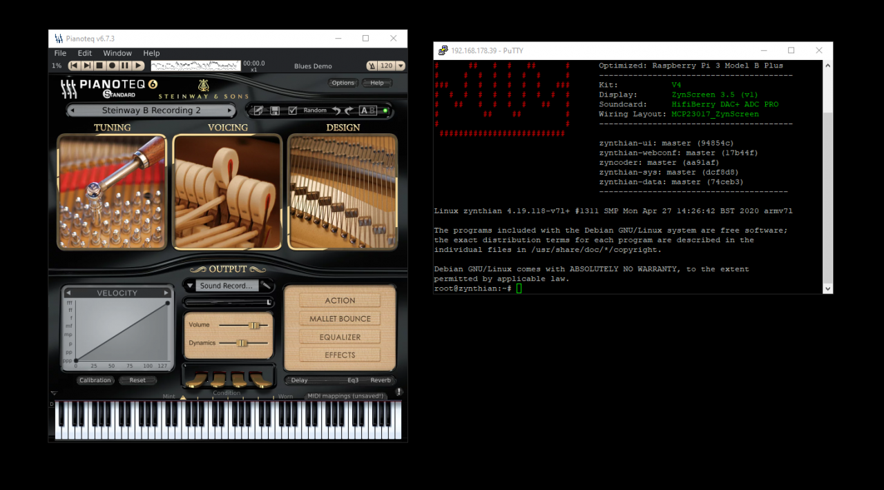Select next preset with right arrow

[x=231, y=110]
